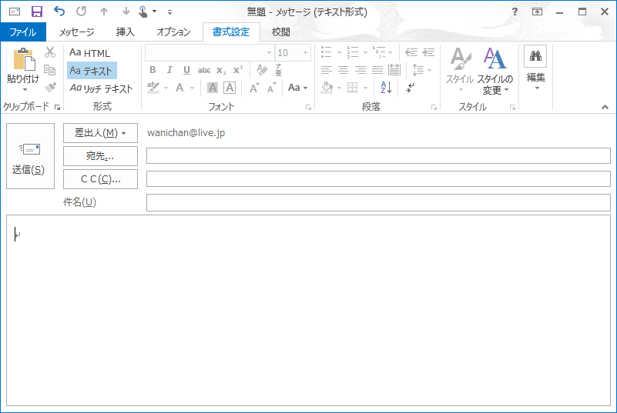Screen dimensions: 617x413
Task: Click the Help question mark icon
Action: (x=515, y=12)
